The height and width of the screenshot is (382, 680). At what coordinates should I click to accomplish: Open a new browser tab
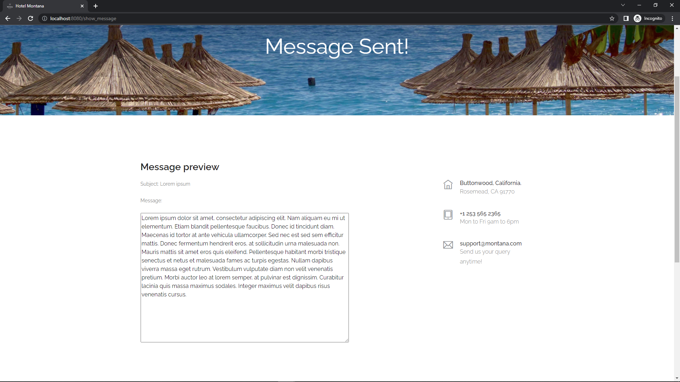(x=96, y=6)
